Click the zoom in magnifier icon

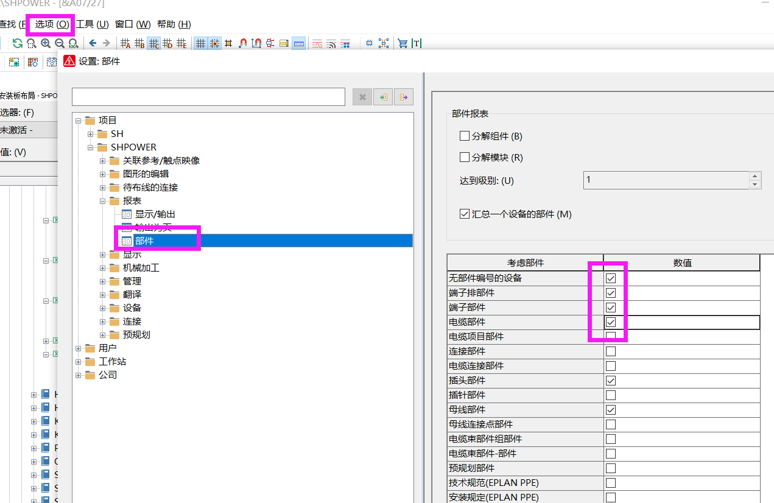[45, 43]
